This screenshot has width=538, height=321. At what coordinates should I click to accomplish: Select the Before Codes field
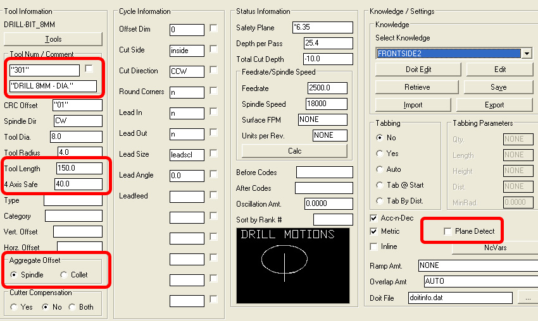[x=325, y=172]
